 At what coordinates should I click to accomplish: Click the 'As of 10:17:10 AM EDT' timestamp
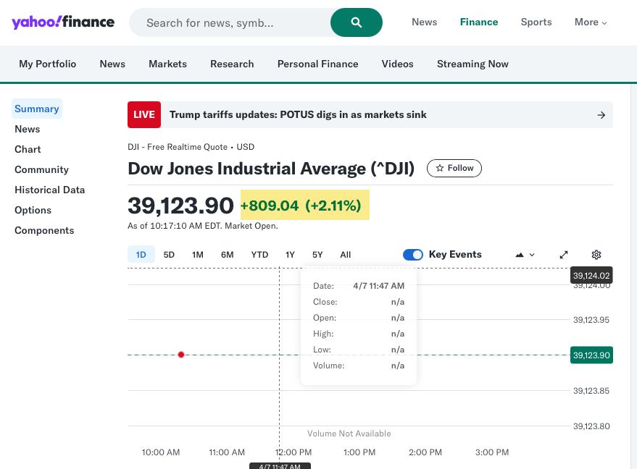[x=203, y=226]
